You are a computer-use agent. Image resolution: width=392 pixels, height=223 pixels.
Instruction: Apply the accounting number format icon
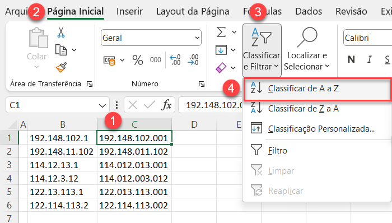(109, 61)
